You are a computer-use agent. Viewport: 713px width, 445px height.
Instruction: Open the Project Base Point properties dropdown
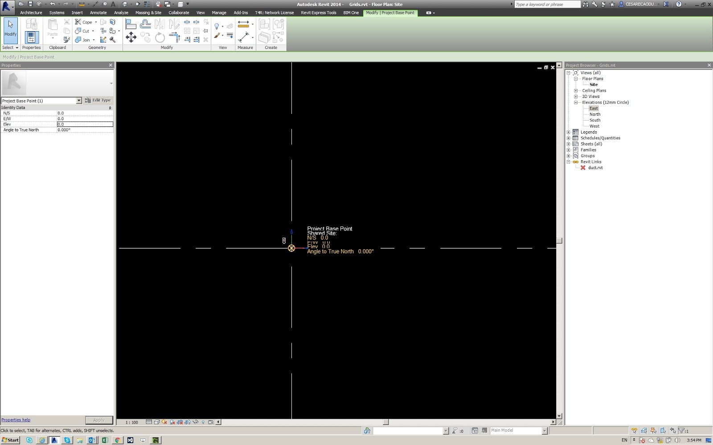[79, 101]
